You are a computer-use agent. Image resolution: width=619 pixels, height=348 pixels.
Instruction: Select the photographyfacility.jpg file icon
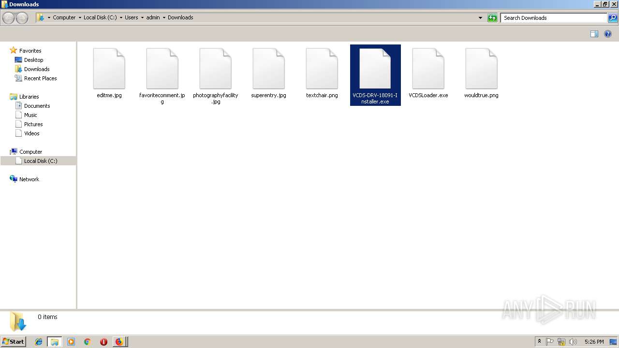point(216,68)
